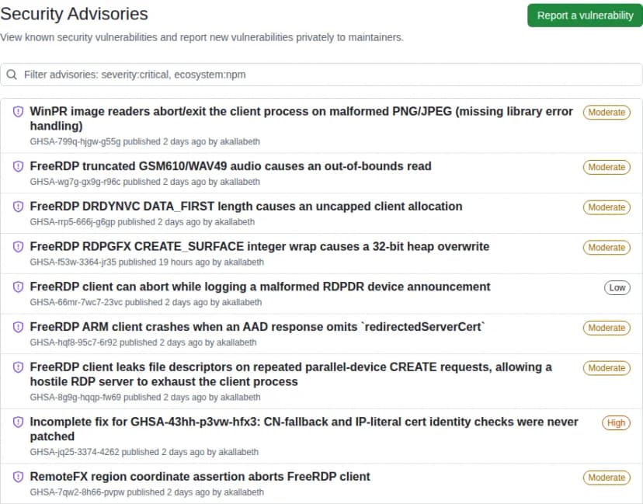Screen dimensions: 643x504
Task: Click Moderate label on RDPGFX CREATE_SURFACE advisory
Action: 607,248
